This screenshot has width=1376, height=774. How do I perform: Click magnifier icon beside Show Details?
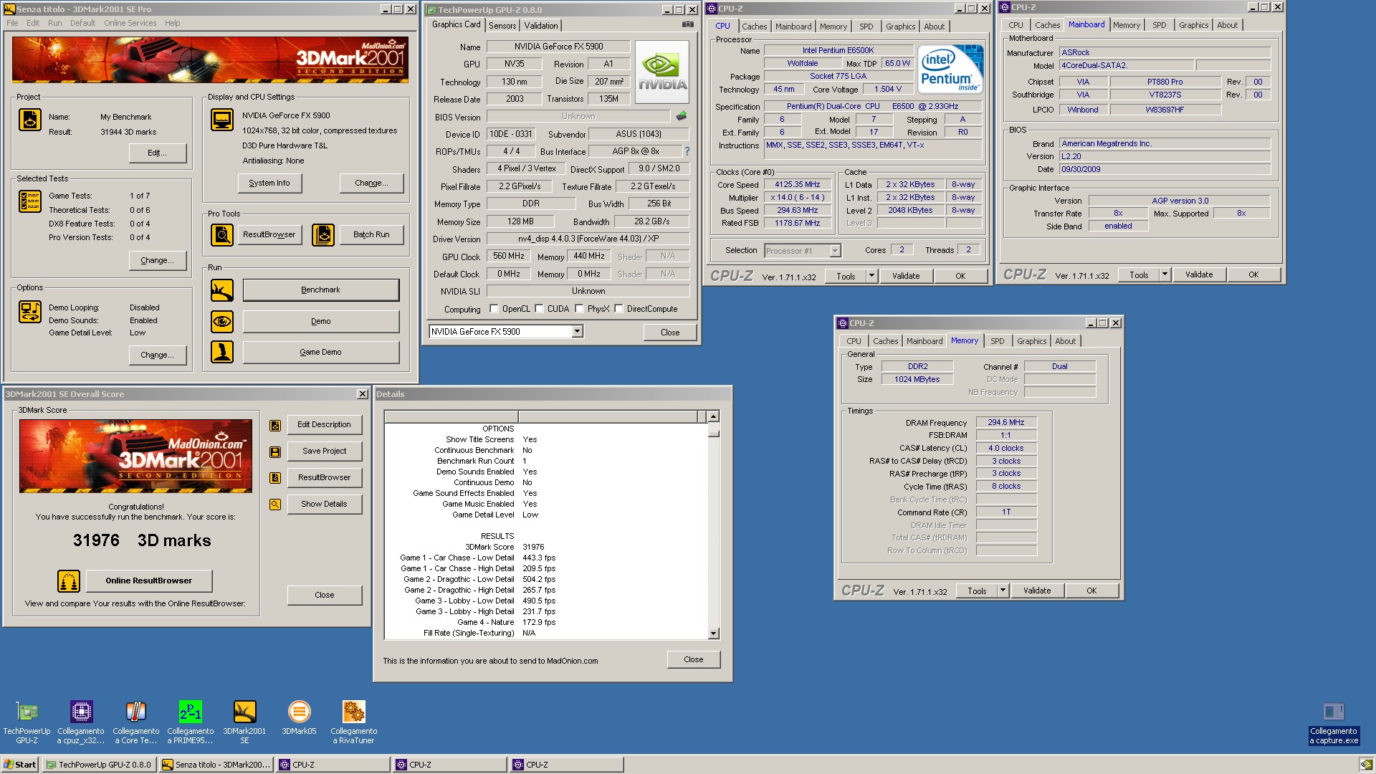(x=275, y=505)
